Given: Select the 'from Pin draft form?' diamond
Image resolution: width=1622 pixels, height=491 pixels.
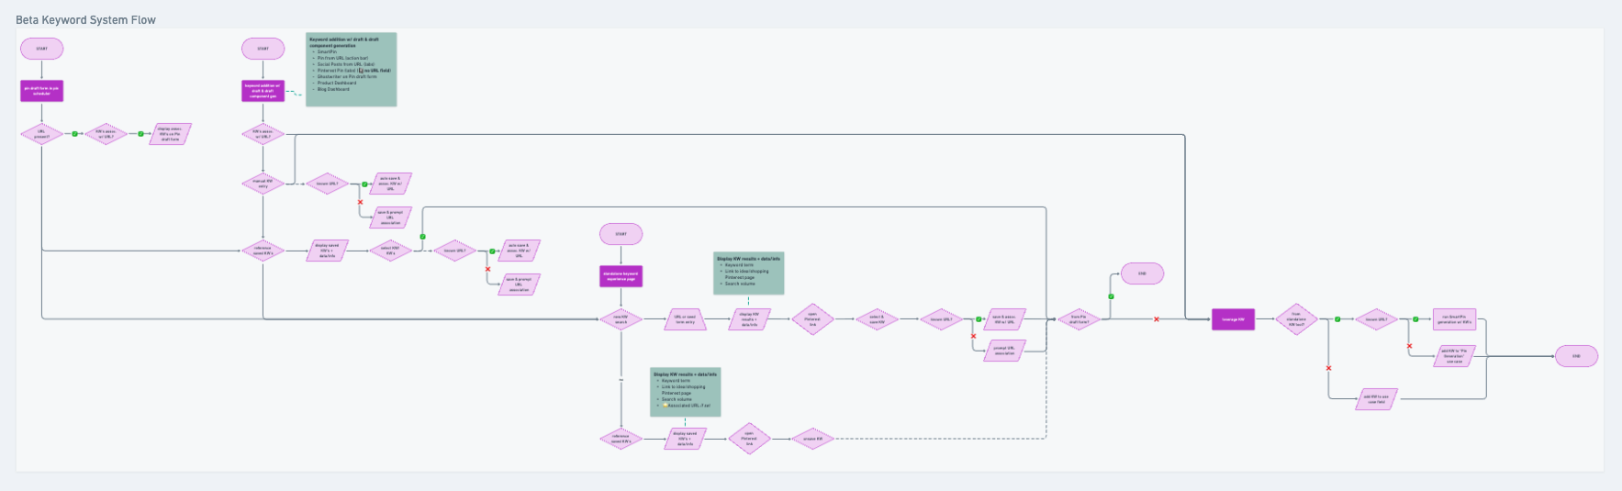Looking at the screenshot, I should click(1079, 319).
